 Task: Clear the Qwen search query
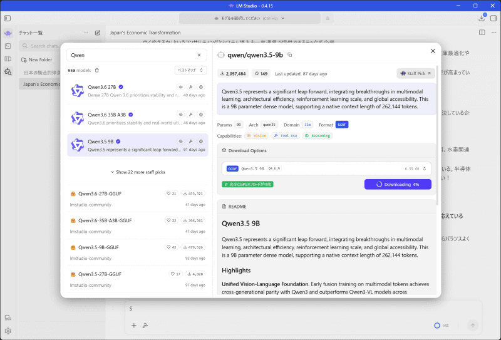[199, 55]
